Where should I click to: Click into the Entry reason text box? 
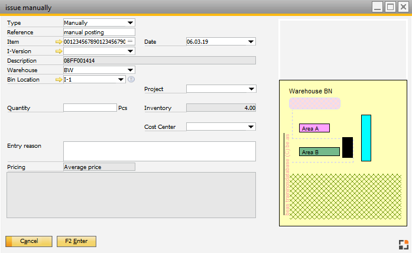pyautogui.click(x=159, y=151)
